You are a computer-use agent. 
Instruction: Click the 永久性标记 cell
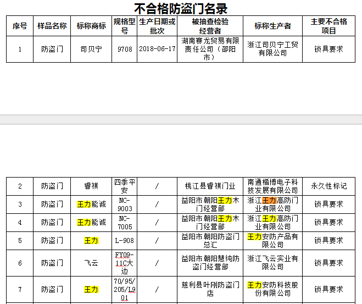coord(328,186)
